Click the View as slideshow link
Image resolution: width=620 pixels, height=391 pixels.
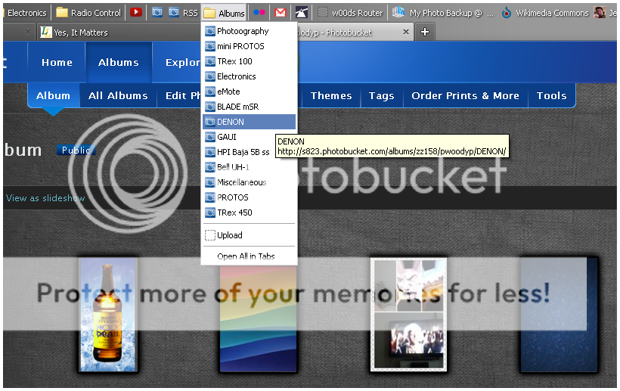[x=45, y=198]
